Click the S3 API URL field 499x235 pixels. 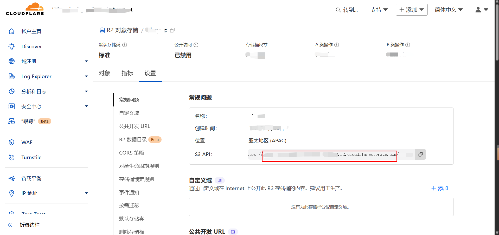pos(331,155)
